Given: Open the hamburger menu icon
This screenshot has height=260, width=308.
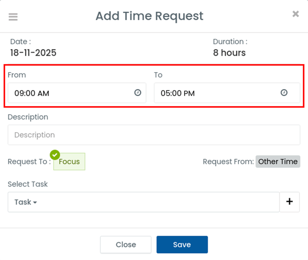Looking at the screenshot, I should coord(13,17).
